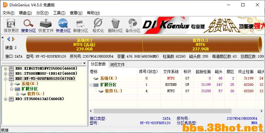Click MBR partition table type value

pyautogui.click(x=254, y=123)
